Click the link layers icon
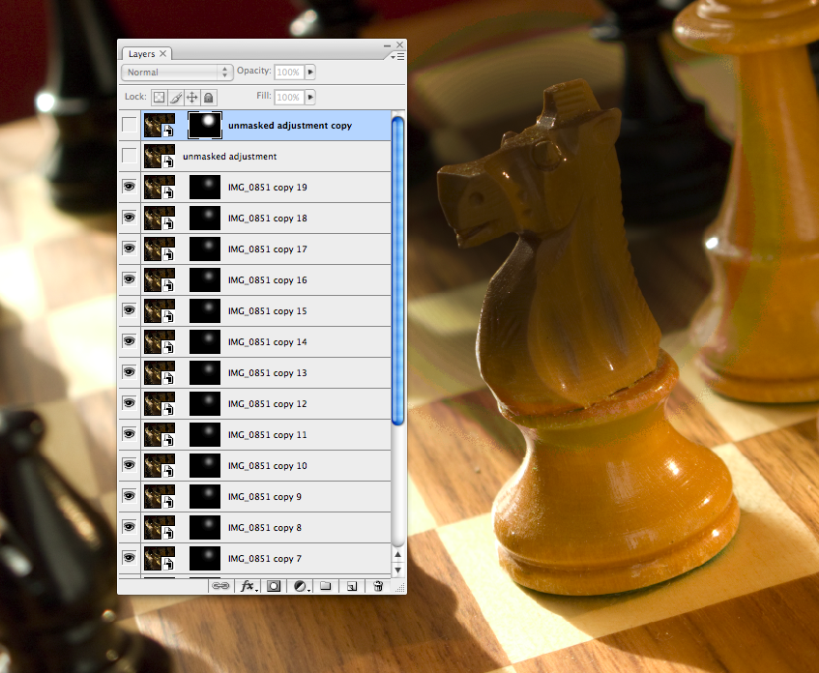This screenshot has width=819, height=673. [x=220, y=586]
